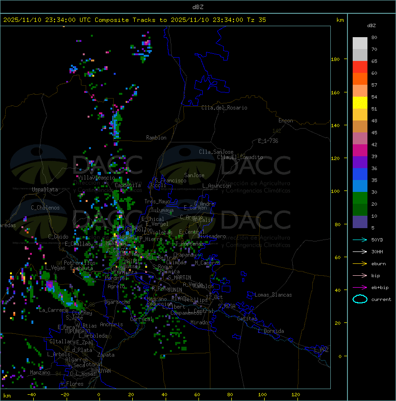Click the 'L_Dormida' map label
This screenshot has width=396, height=401.
[x=271, y=331]
